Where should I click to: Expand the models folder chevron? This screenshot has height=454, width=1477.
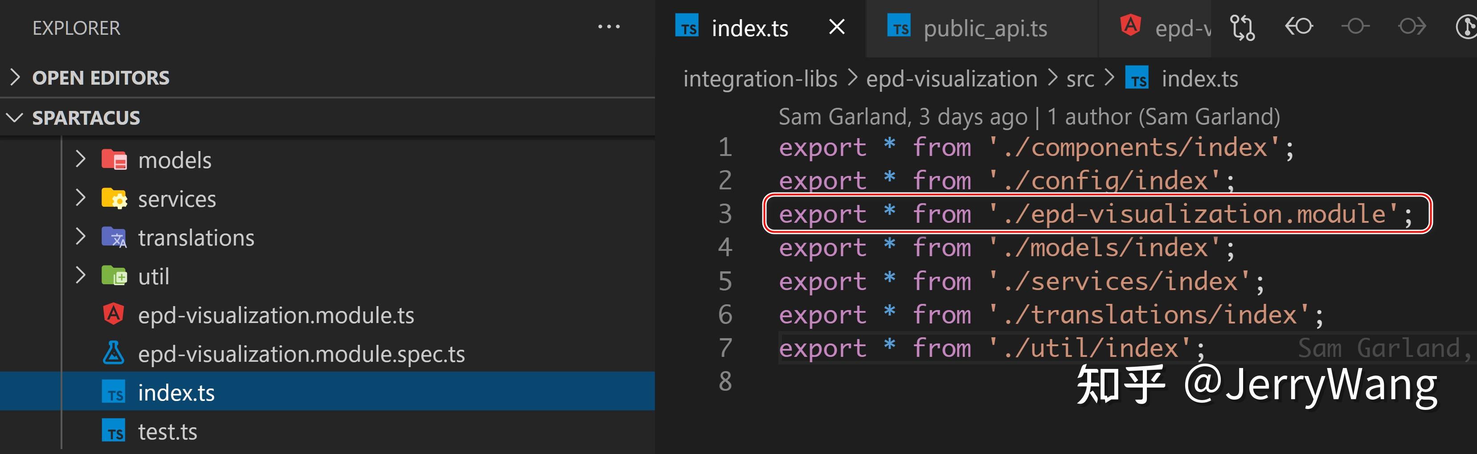[80, 159]
